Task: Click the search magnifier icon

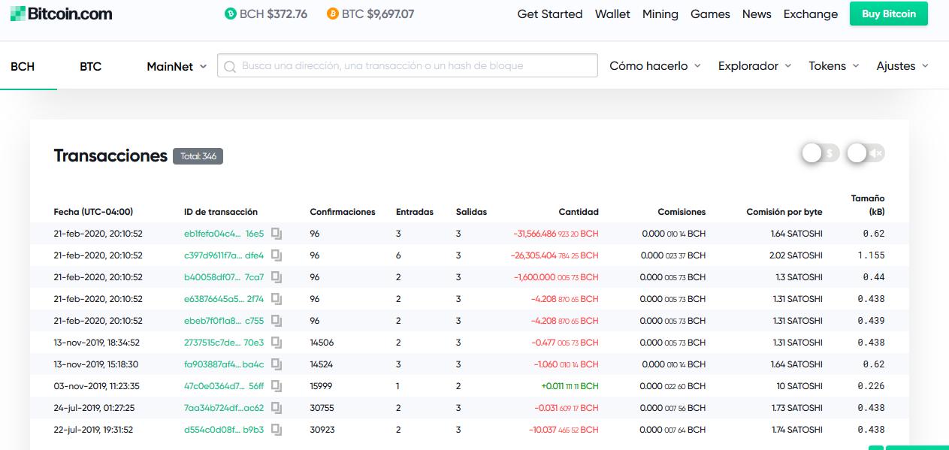Action: coord(230,66)
